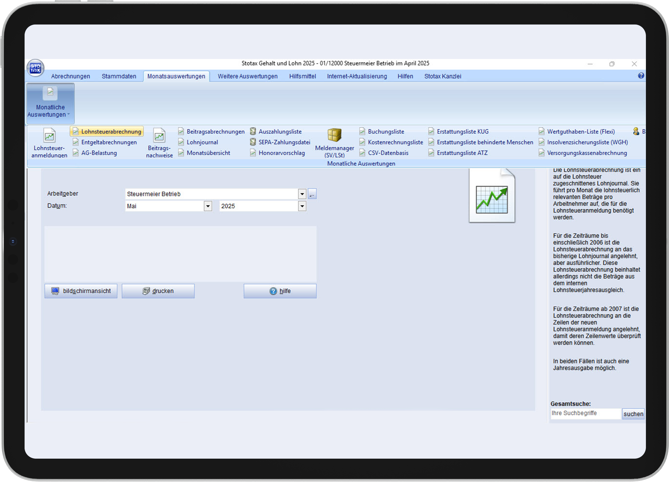This screenshot has height=482, width=669.
Task: Open Beitragsabrechnungen report
Action: [x=211, y=131]
